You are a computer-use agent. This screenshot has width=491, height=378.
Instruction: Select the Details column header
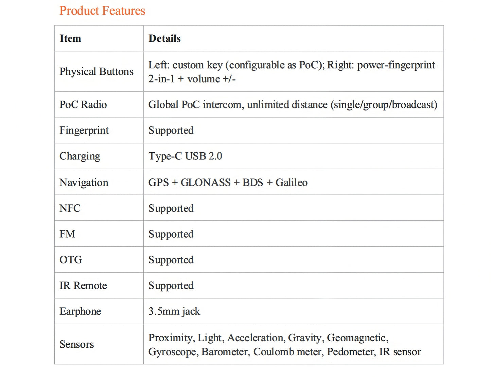click(164, 38)
